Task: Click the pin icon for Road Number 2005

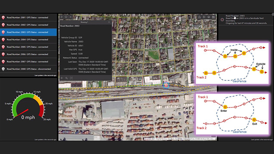Action: (3, 47)
